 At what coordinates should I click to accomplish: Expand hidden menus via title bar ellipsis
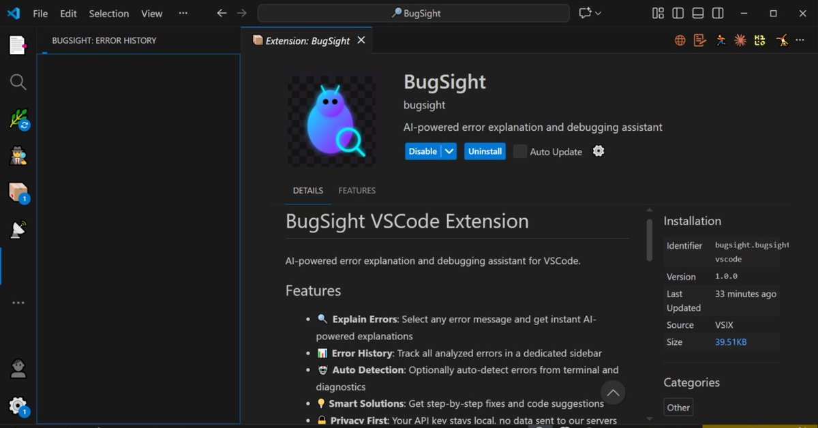pos(183,13)
